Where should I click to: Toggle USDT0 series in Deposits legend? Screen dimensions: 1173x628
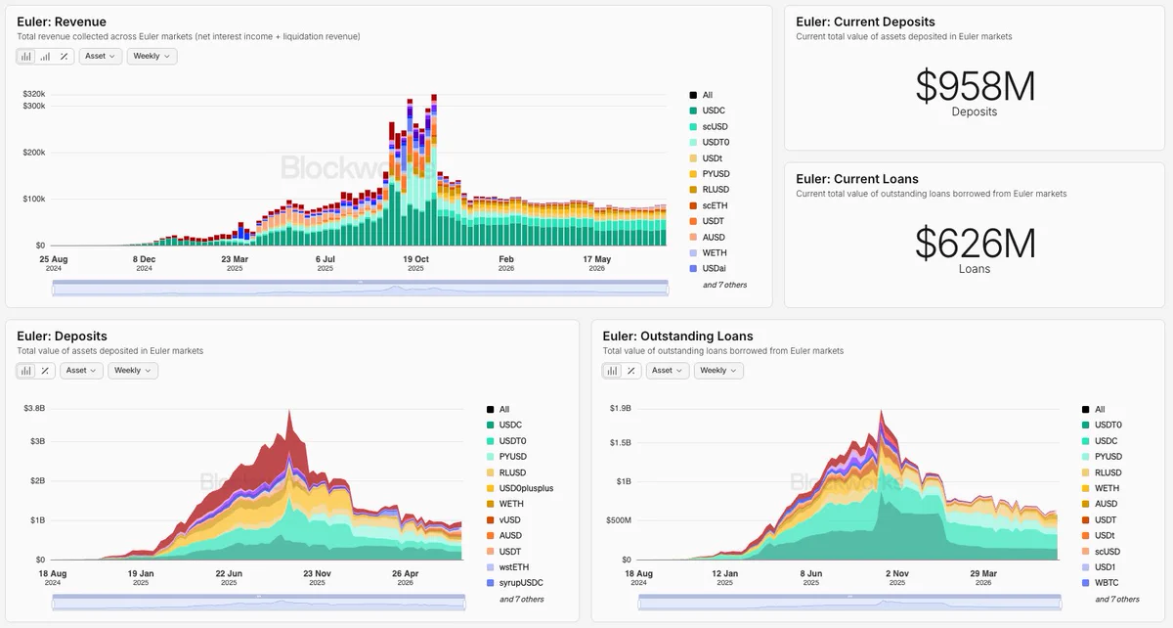505,441
